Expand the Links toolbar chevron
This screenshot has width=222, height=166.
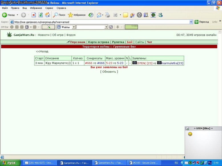click(x=220, y=21)
